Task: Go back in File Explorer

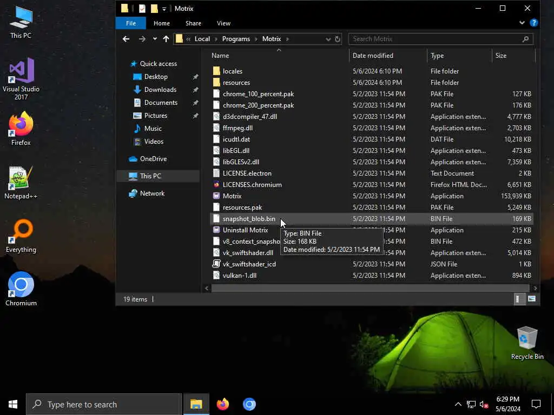Action: click(x=126, y=39)
